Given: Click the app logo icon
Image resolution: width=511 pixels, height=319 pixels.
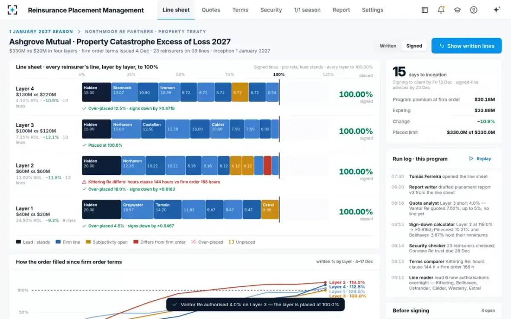Looking at the screenshot, I should 12,10.
